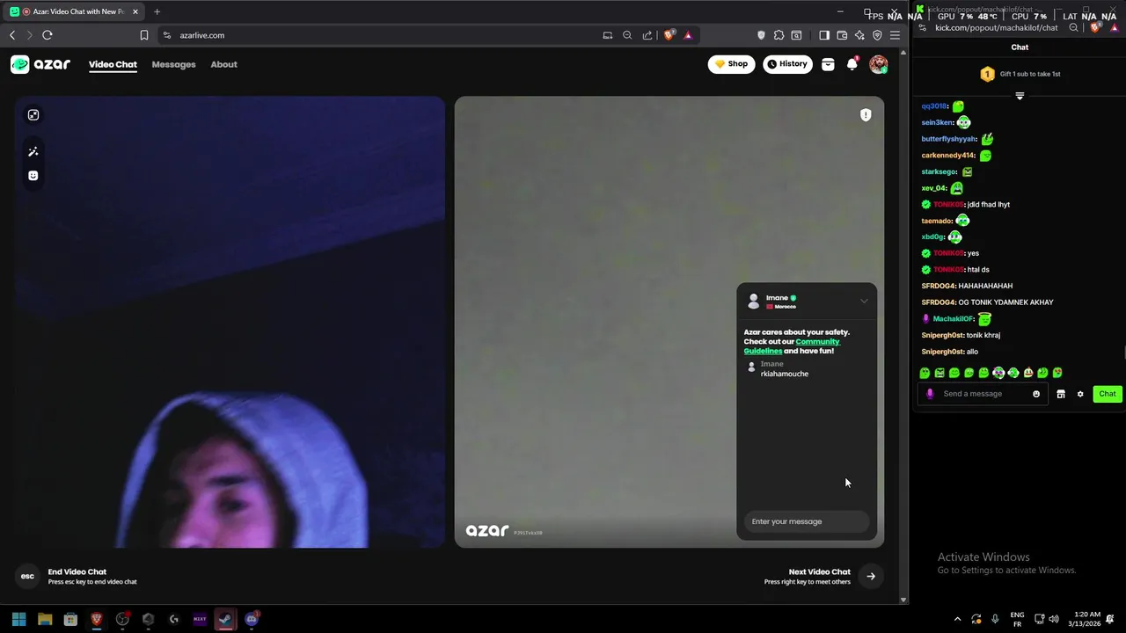Reload the Azar page
Viewport: 1126px width, 633px height.
[x=48, y=35]
